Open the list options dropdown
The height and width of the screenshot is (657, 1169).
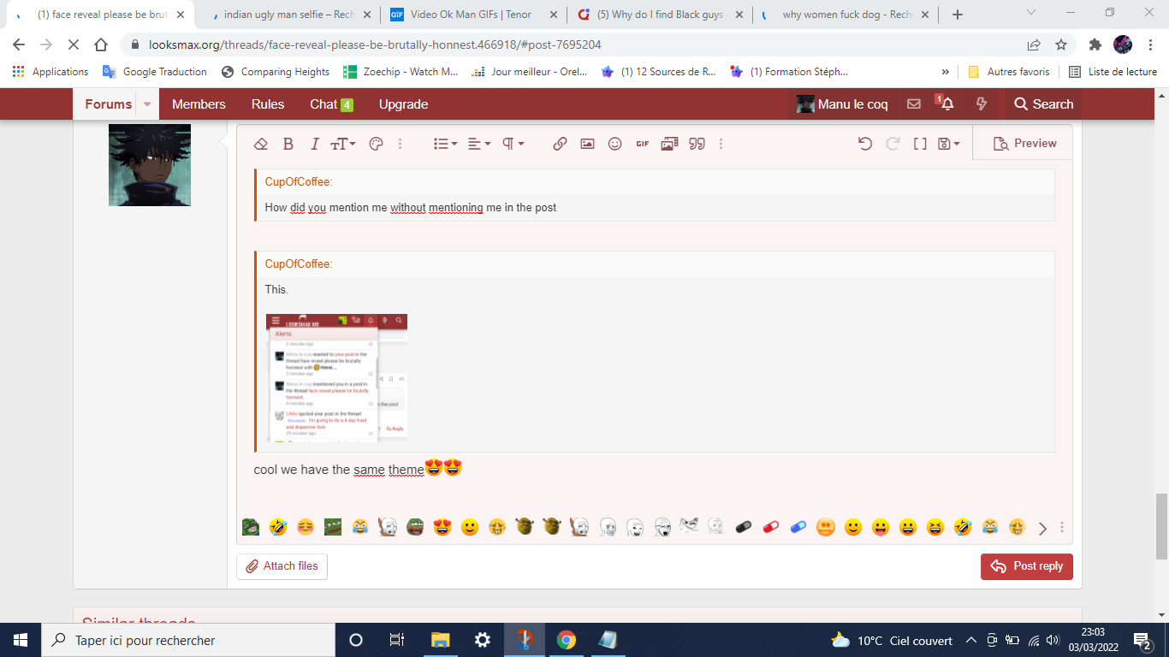pos(445,144)
